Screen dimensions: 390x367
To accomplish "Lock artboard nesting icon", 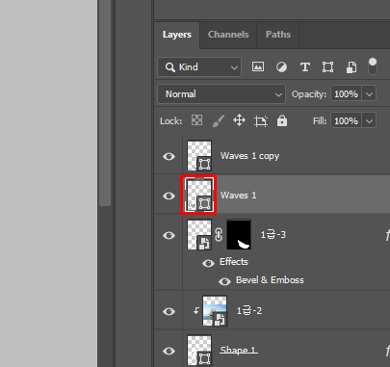I will pos(261,121).
